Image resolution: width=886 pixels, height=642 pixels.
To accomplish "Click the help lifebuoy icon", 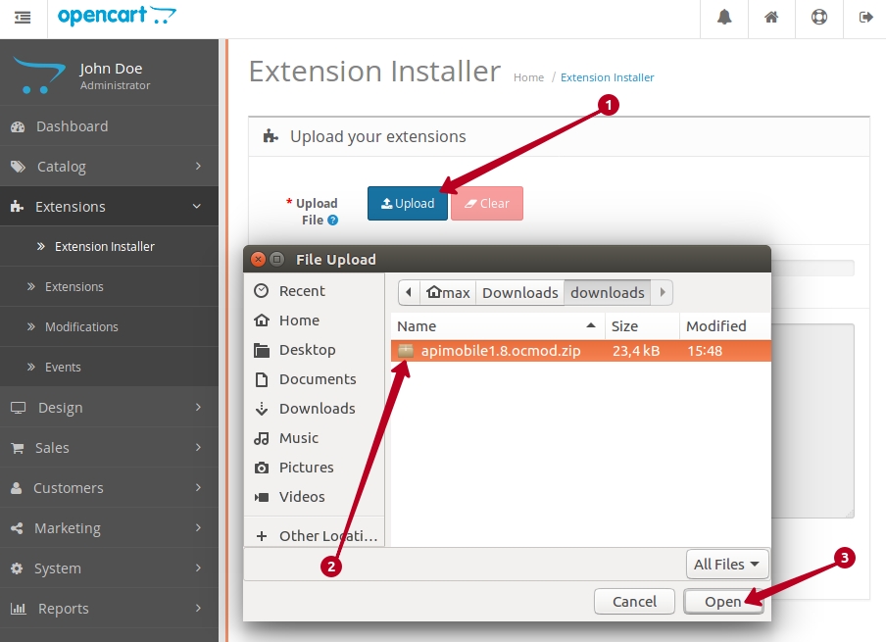I will (x=818, y=18).
